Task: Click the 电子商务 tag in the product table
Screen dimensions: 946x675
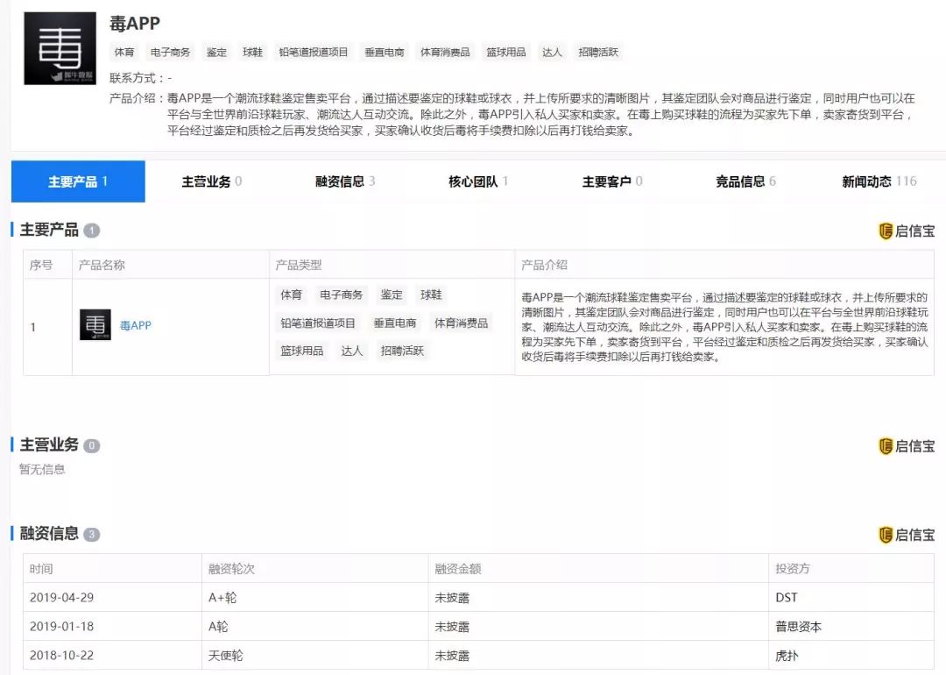Action: pos(342,295)
